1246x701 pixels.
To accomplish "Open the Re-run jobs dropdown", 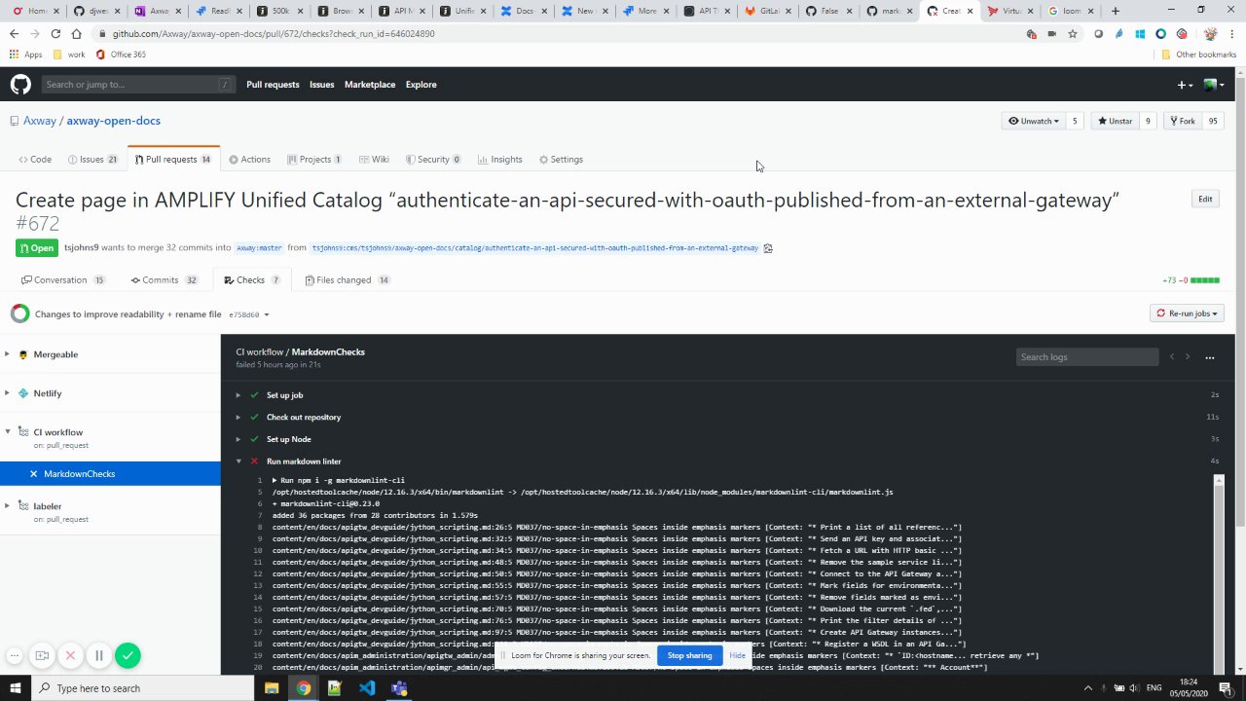I will coord(1187,314).
